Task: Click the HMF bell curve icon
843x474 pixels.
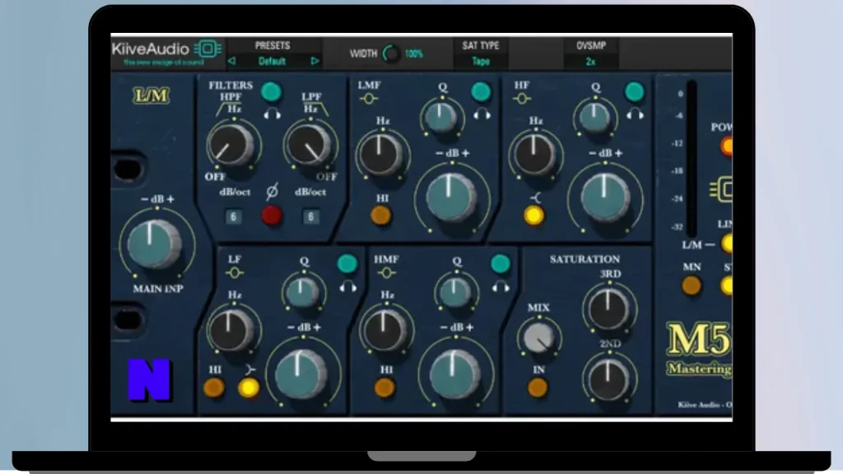Action: pos(386,273)
